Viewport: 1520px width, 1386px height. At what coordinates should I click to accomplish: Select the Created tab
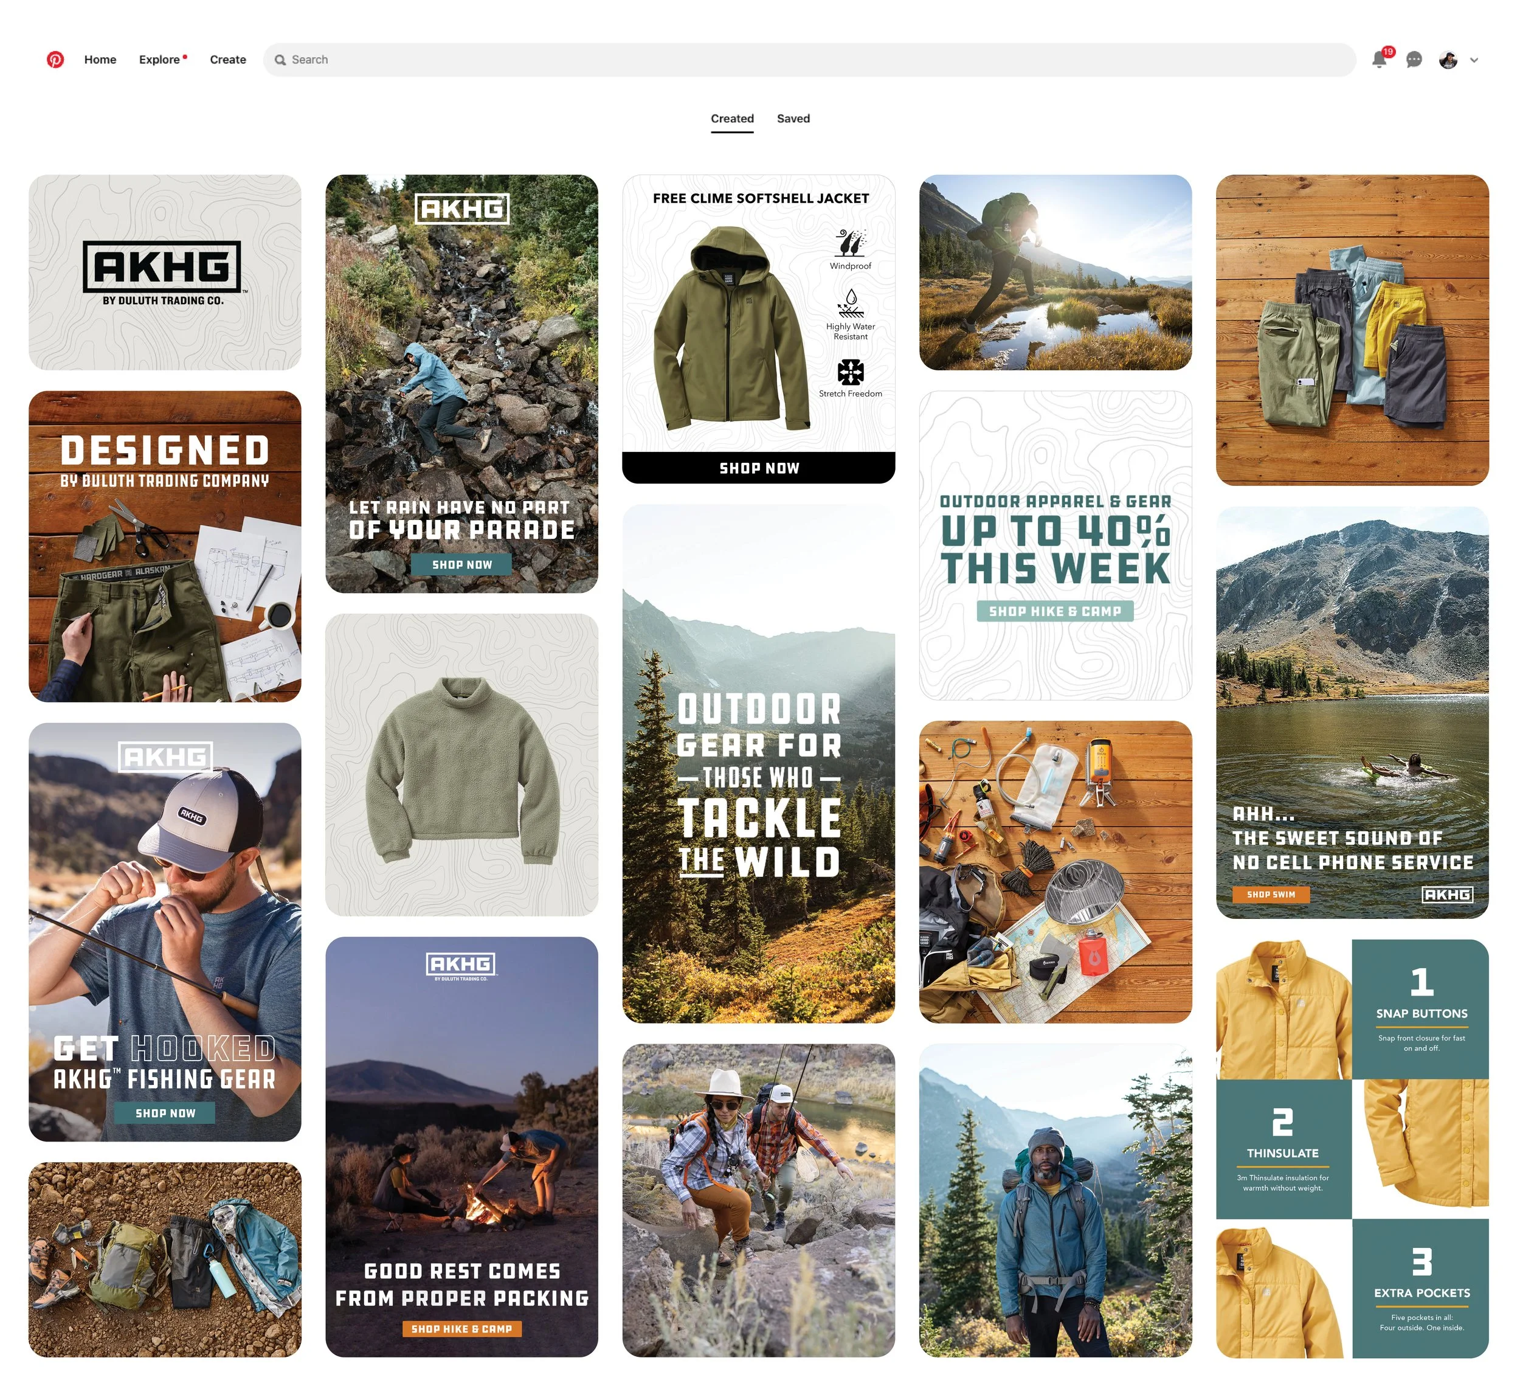731,119
